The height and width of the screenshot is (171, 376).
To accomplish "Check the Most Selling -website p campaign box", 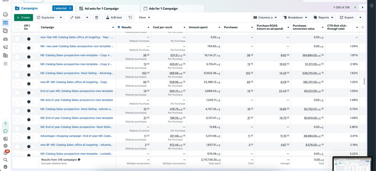I will point(17,111).
